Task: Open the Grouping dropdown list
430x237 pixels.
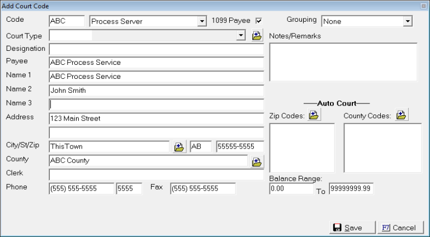Action: pos(408,21)
